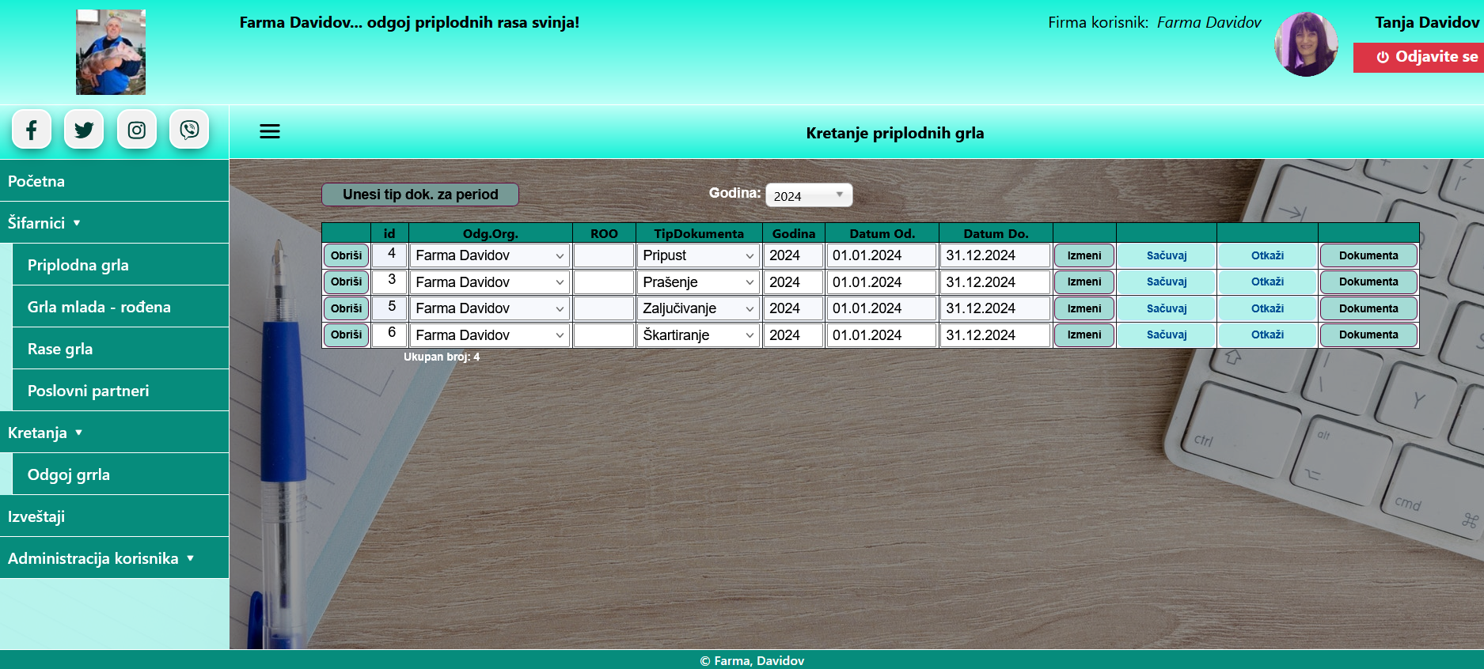Click Tanja Davidov's profile avatar
The height and width of the screenshot is (669, 1484).
pos(1306,44)
